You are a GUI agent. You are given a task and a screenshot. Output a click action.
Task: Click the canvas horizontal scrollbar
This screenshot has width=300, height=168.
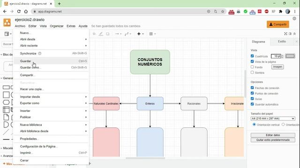tap(145, 158)
